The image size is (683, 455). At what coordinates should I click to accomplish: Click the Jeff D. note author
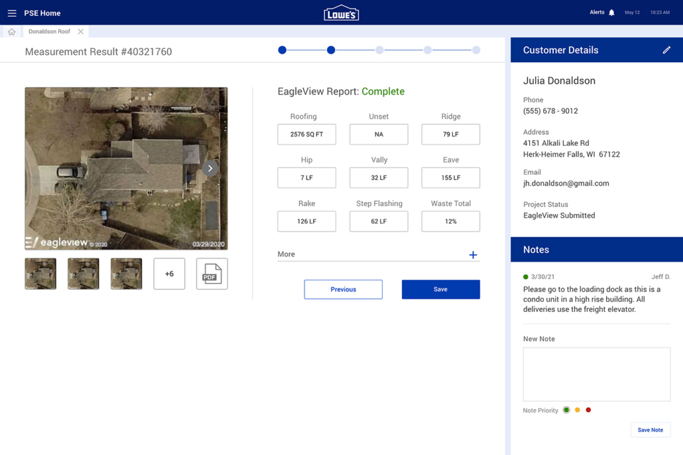point(660,277)
